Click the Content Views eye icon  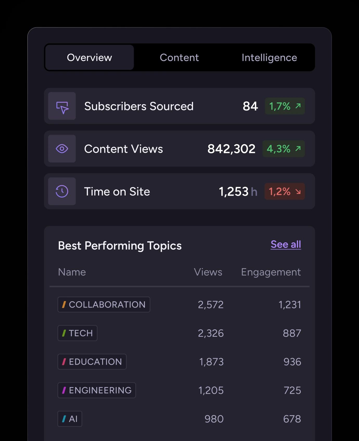click(x=62, y=149)
